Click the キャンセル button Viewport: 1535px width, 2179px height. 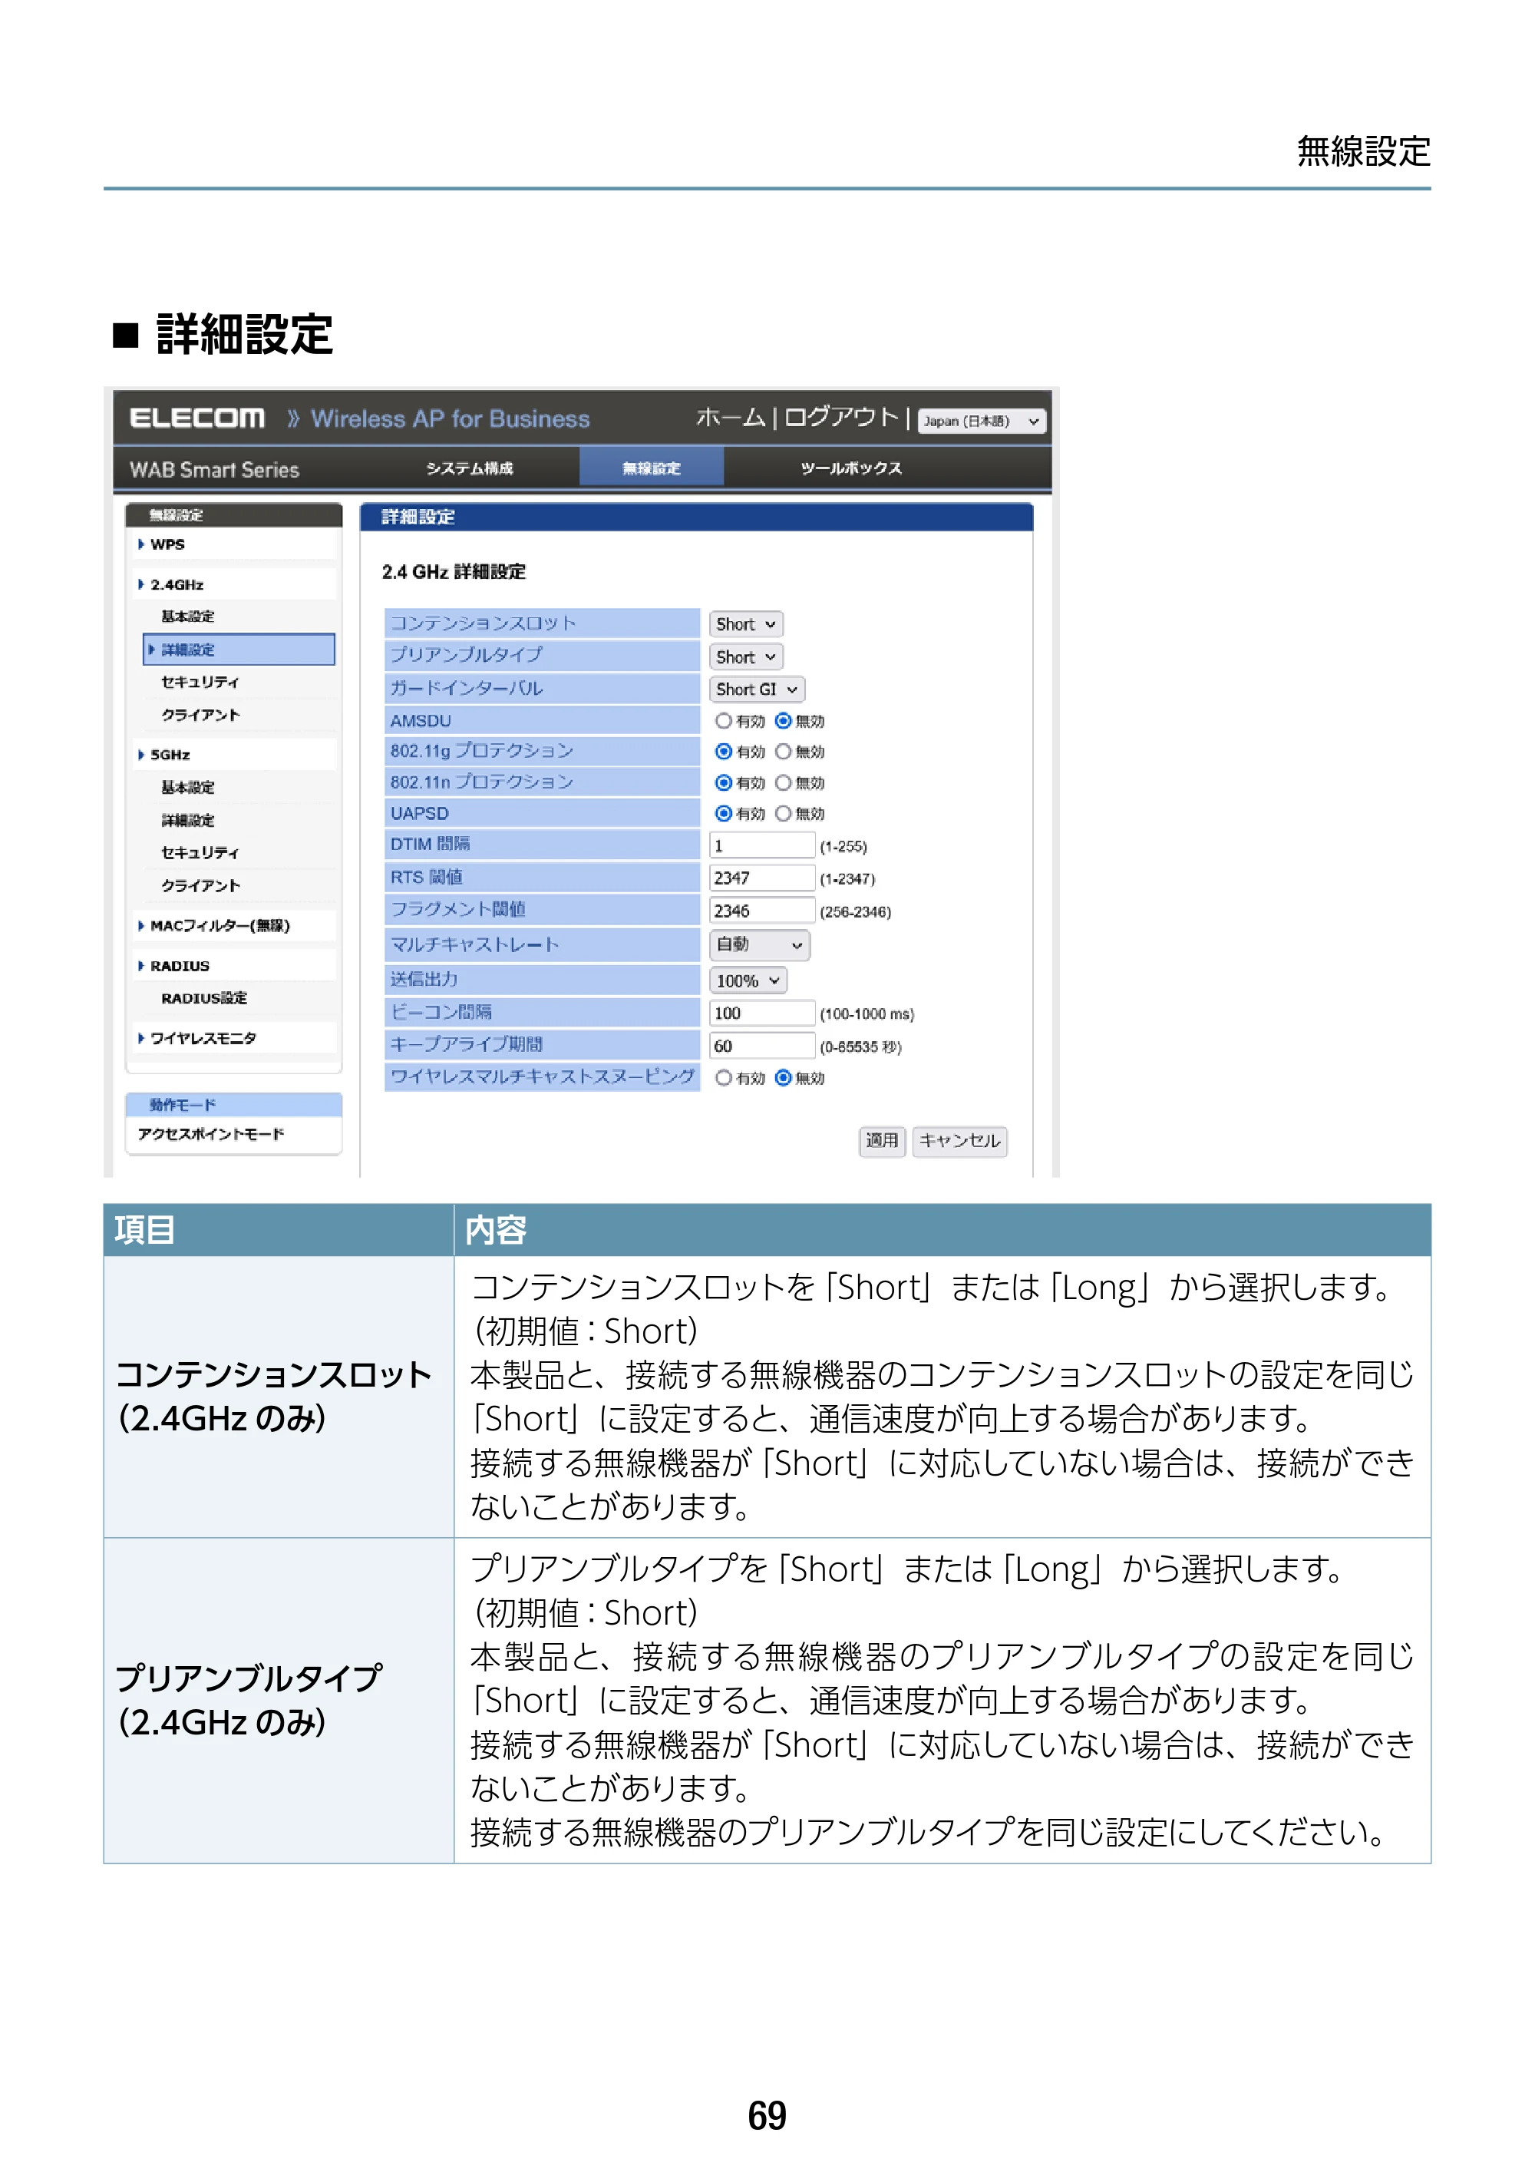point(960,1141)
